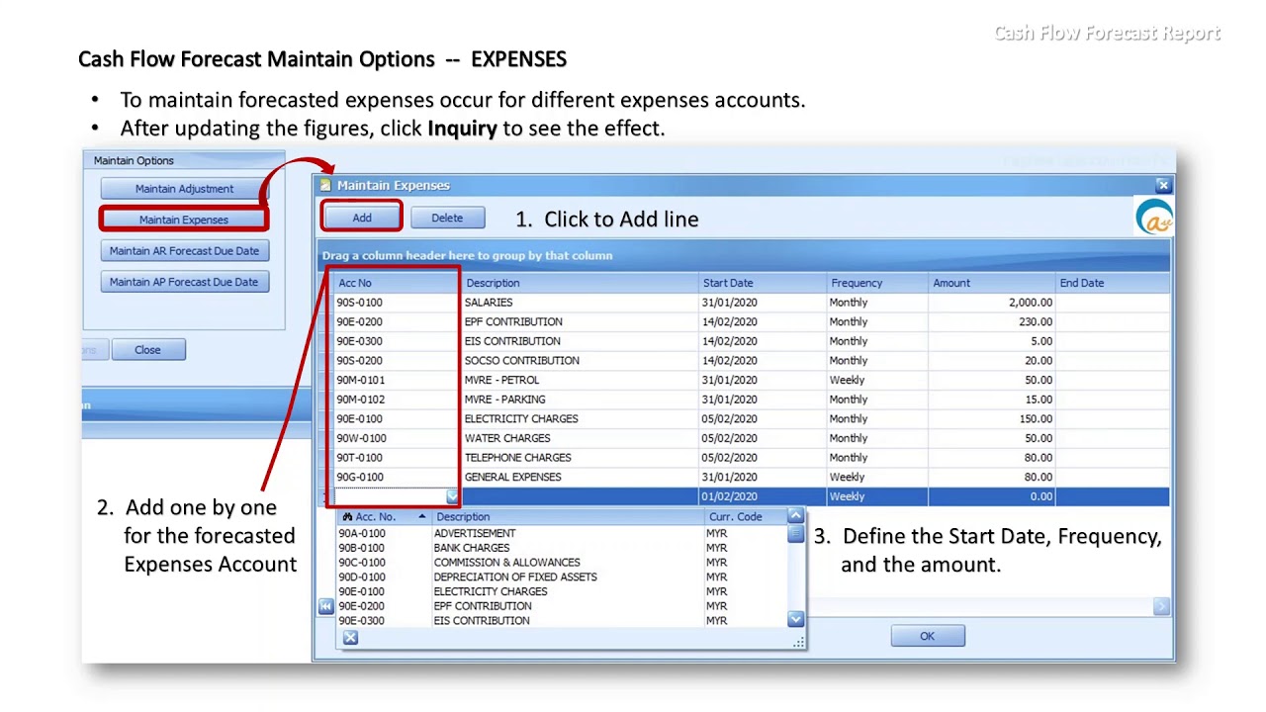Open Frequency cell showing Weekly in highlighted row
Screen dimensions: 1266x712
click(877, 496)
